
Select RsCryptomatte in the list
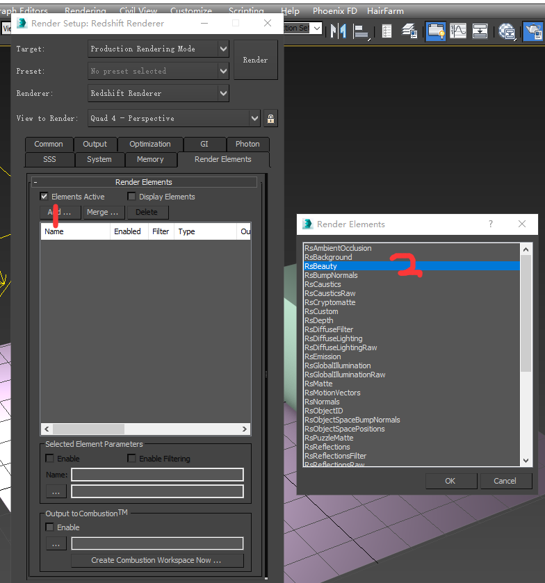(412, 302)
